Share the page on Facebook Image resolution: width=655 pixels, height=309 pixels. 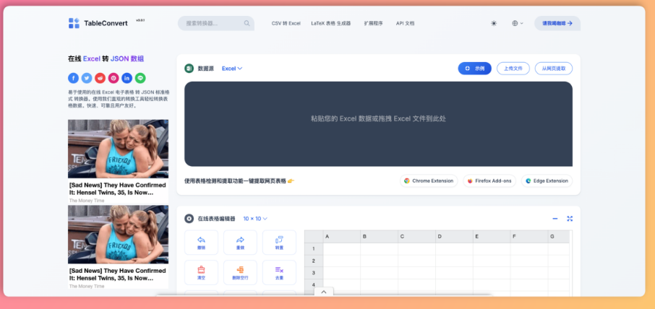[74, 78]
